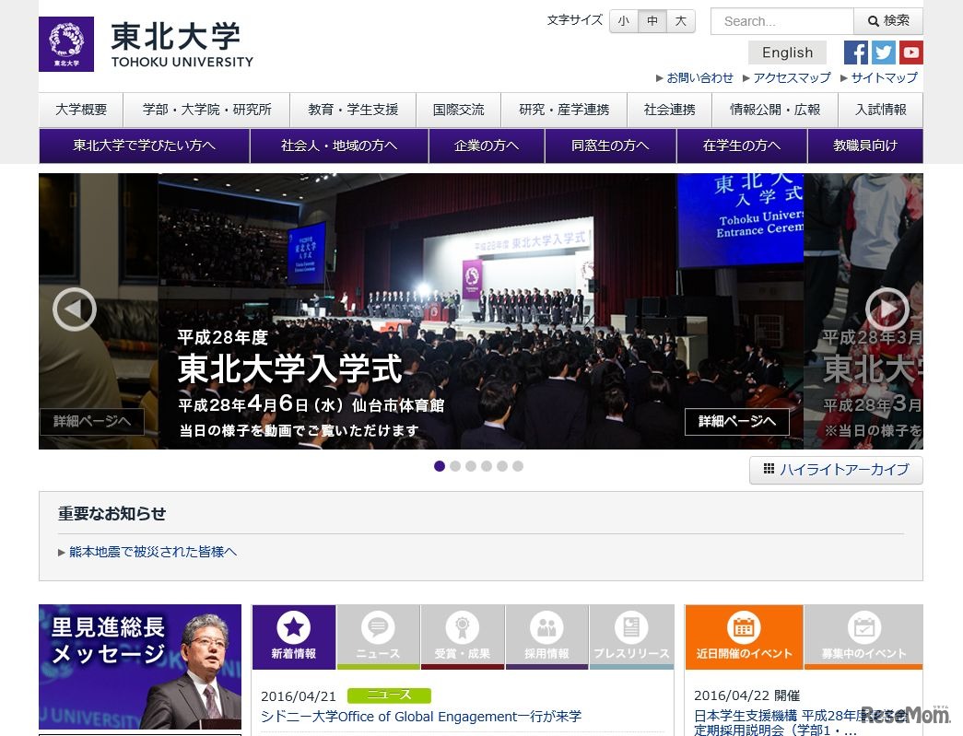This screenshot has height=736, width=963.
Task: Go to previous slide in the carousel
Action: (x=75, y=310)
